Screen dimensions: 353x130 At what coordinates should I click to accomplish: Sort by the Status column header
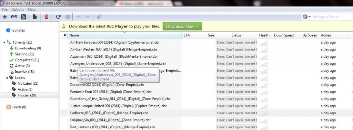(x=236, y=35)
